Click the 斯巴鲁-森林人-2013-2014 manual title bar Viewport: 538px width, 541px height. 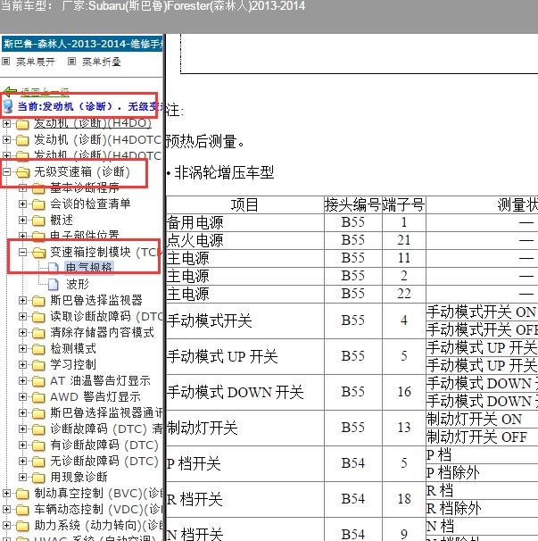[82, 44]
